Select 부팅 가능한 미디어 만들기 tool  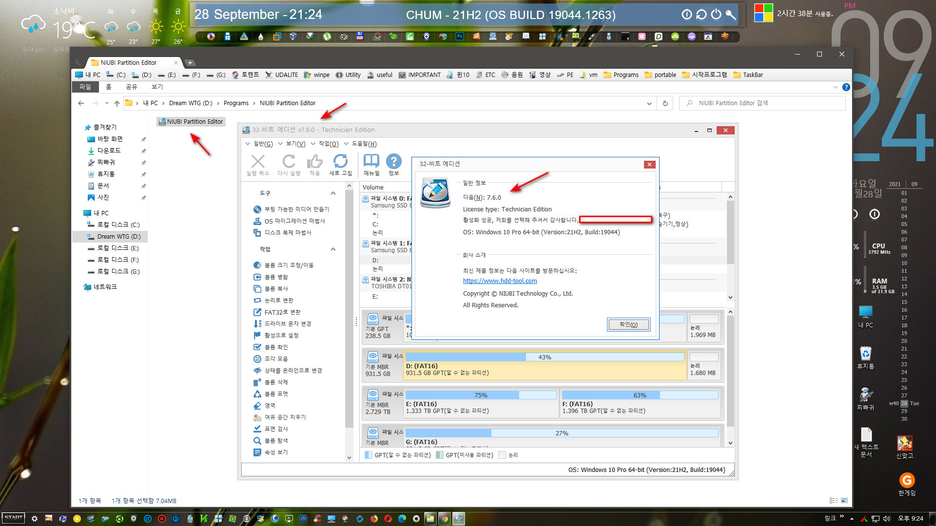pos(291,209)
